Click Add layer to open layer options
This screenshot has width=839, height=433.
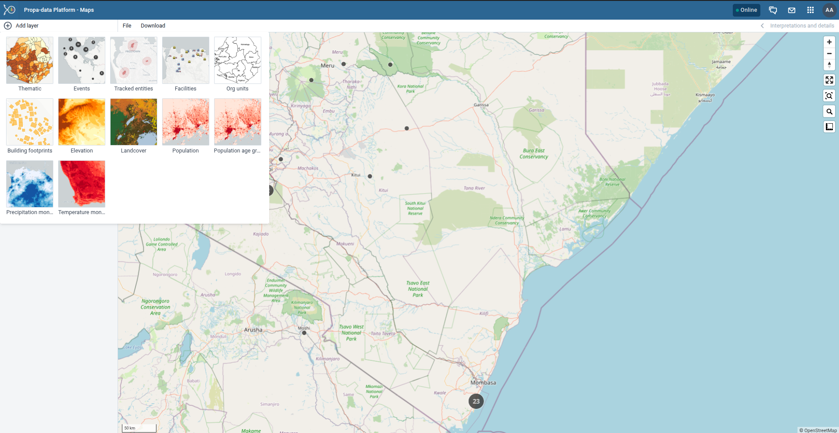click(x=21, y=26)
